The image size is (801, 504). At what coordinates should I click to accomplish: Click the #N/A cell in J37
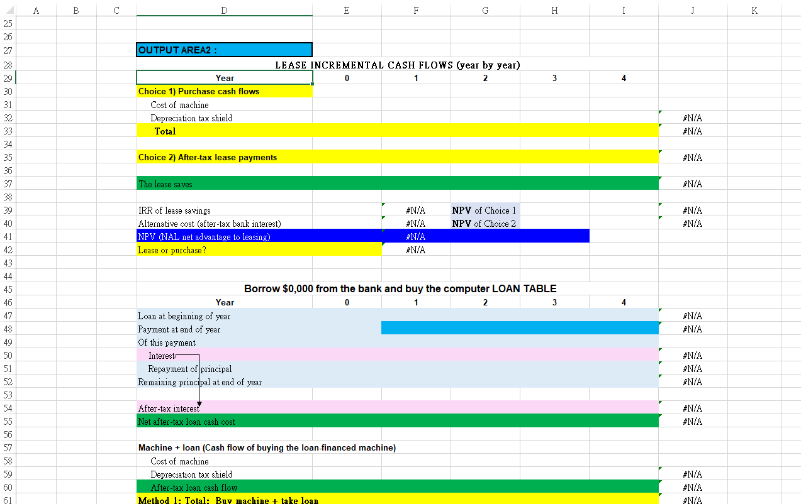(693, 184)
